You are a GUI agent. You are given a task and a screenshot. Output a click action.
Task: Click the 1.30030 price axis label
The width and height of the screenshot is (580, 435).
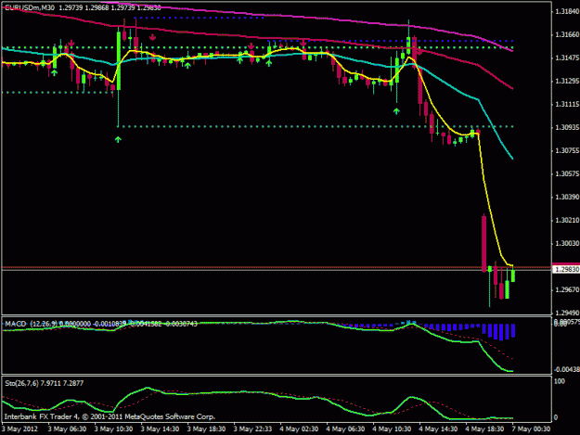[567, 243]
